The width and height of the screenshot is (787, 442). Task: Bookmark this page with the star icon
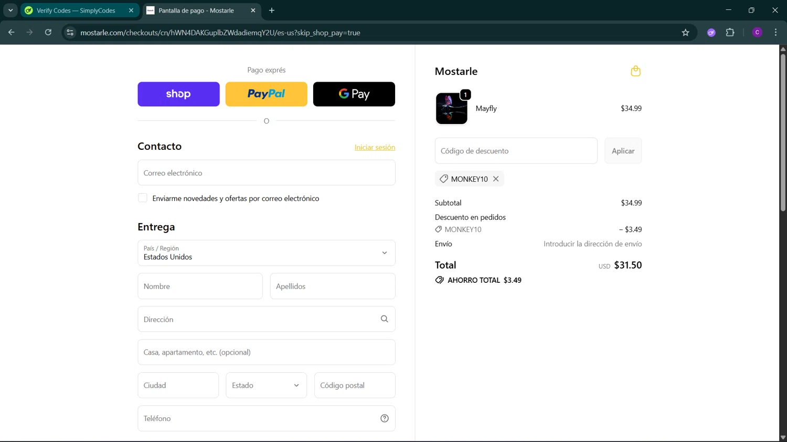[x=685, y=32]
